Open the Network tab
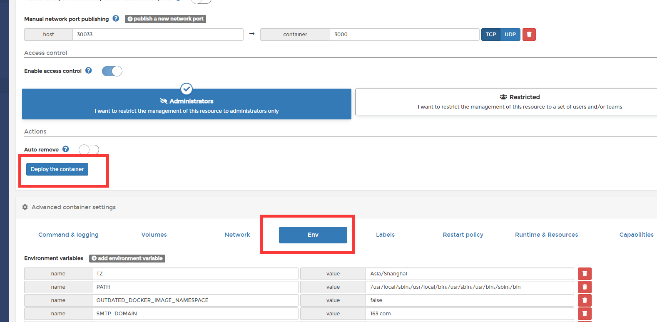 (237, 235)
